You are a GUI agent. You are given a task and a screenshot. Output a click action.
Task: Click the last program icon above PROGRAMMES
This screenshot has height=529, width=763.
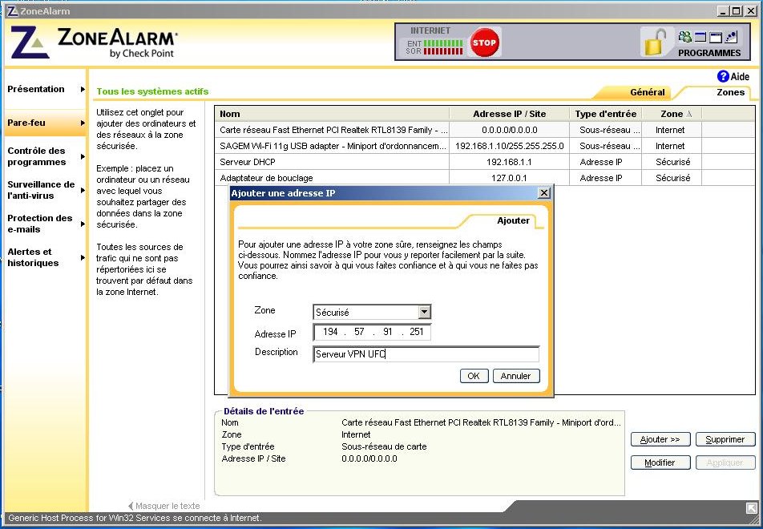(x=730, y=37)
